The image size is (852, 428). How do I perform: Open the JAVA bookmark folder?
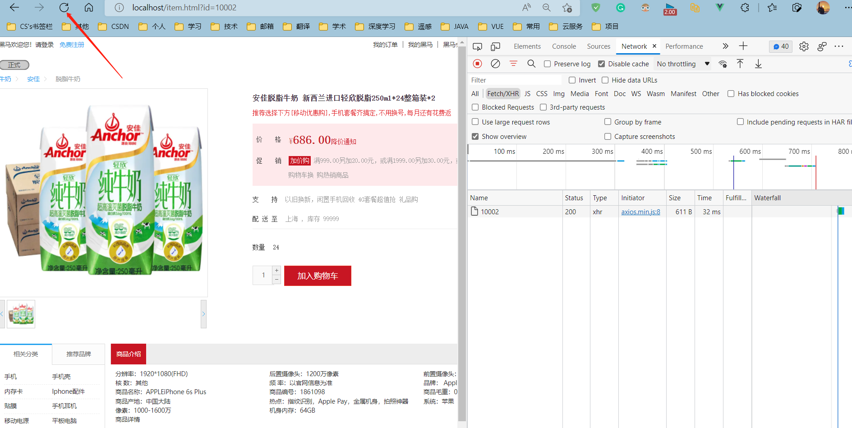pos(455,27)
